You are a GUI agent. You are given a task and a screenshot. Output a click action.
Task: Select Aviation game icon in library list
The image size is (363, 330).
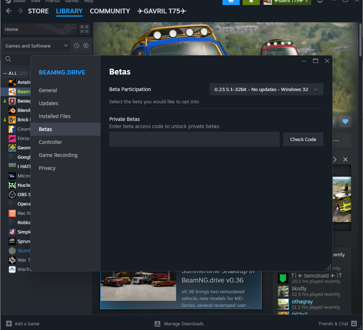coord(12,82)
